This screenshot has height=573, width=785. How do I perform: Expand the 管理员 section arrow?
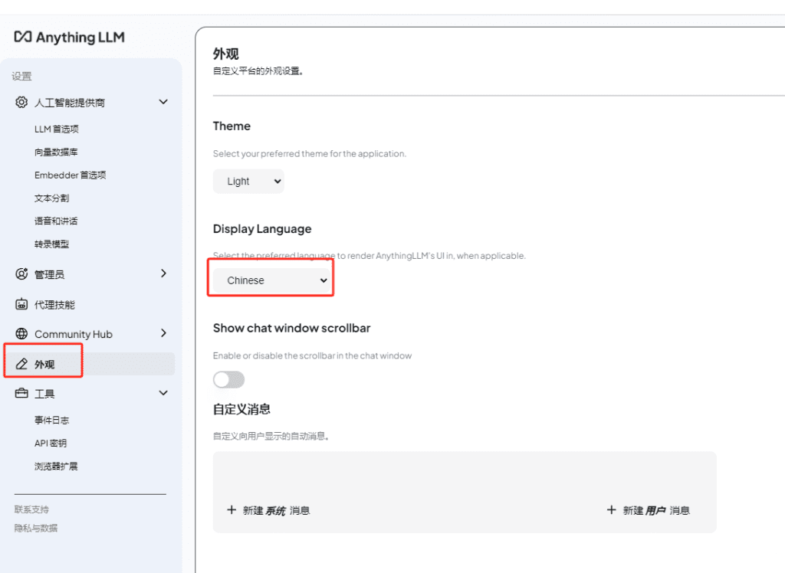pos(163,273)
